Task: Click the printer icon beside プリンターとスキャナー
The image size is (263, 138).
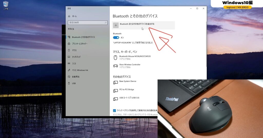Action: point(69,44)
